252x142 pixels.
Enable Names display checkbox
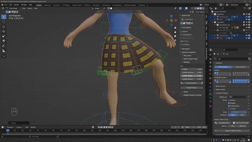[x=229, y=100]
